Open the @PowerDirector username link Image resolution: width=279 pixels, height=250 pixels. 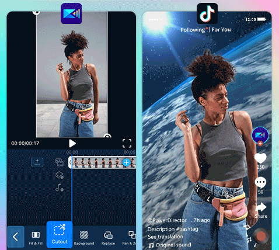pyautogui.click(x=167, y=220)
